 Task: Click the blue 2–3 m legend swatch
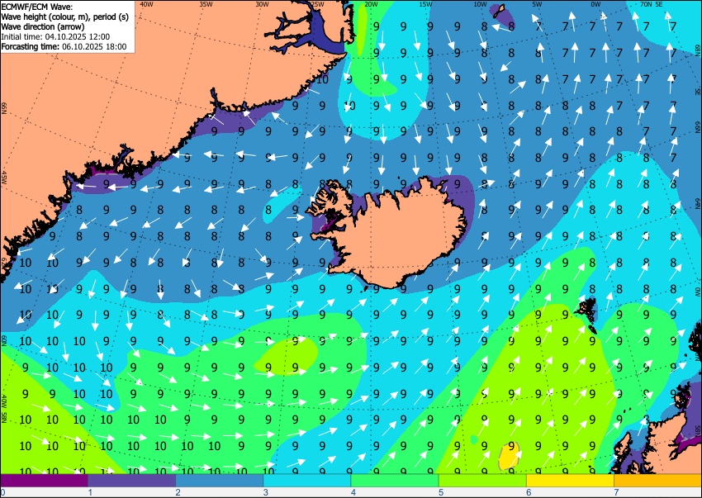[220, 481]
